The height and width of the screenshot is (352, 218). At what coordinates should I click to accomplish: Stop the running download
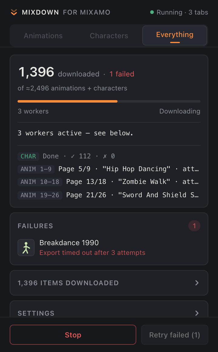click(73, 335)
